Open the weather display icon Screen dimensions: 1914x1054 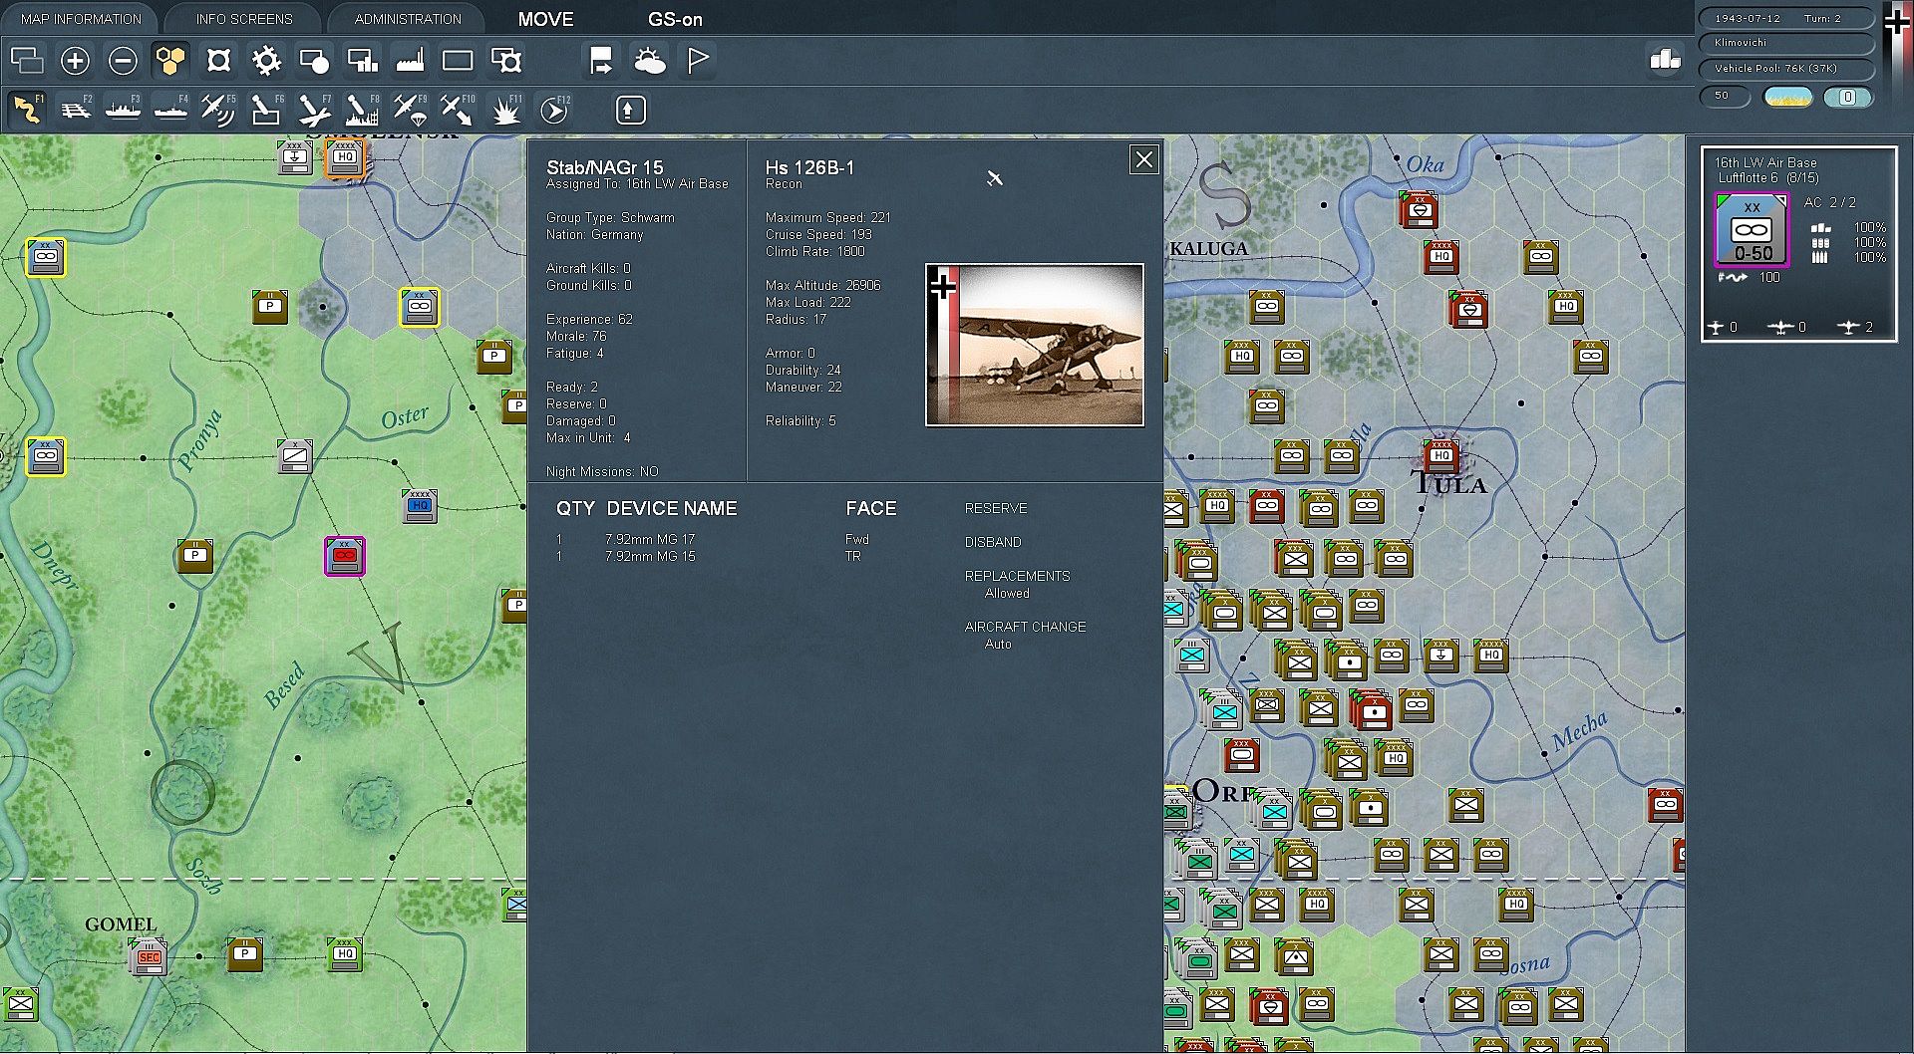[x=649, y=61]
